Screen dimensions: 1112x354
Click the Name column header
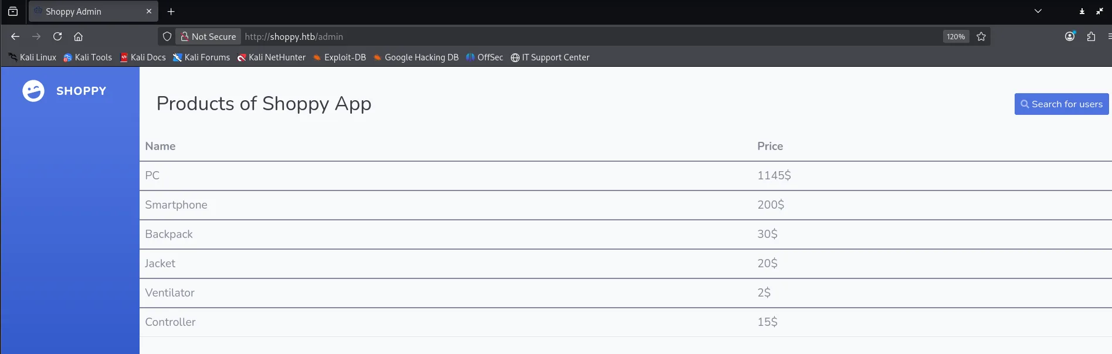[x=160, y=147]
